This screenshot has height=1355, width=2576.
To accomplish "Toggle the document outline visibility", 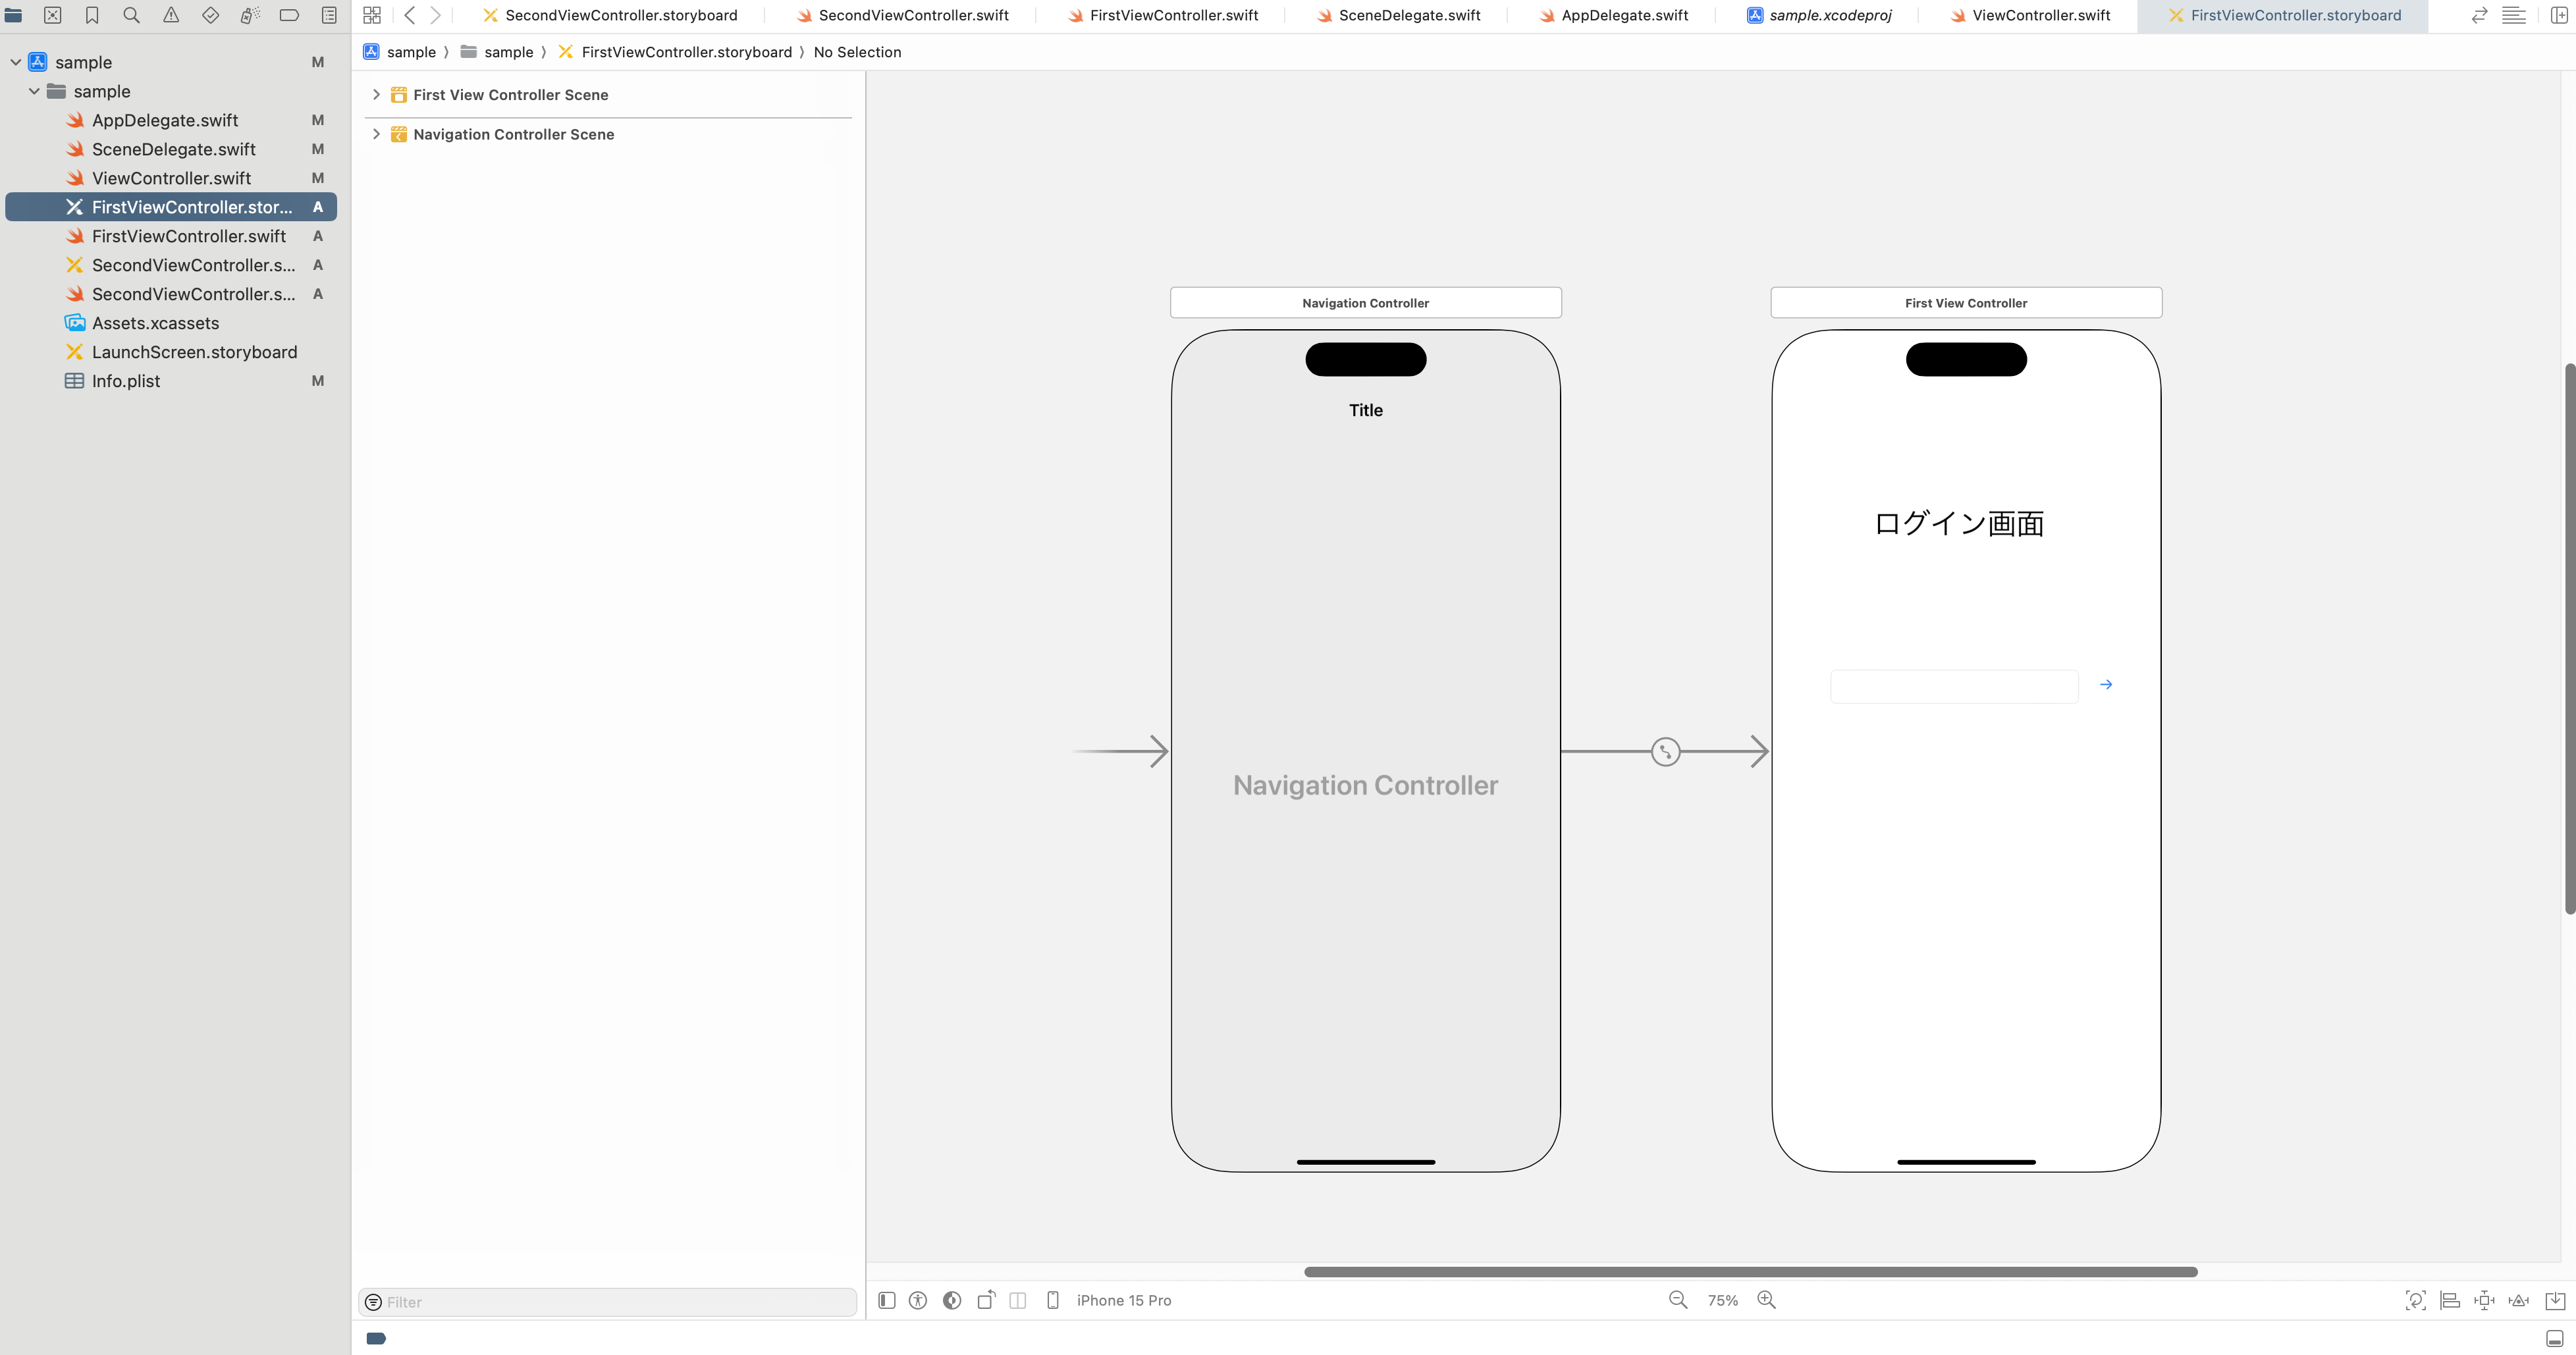I will 886,1300.
